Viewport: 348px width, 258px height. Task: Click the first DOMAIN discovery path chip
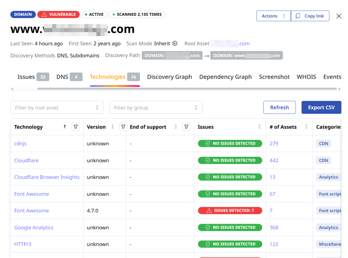tap(172, 55)
